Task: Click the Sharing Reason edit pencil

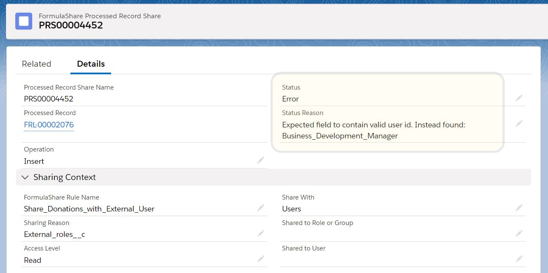Action: (261, 233)
